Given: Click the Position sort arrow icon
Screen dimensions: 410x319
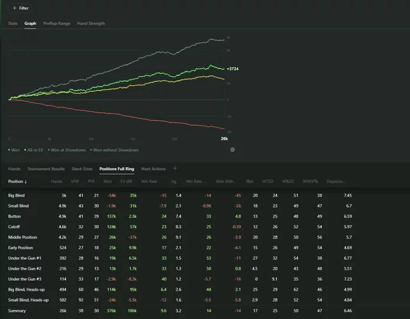Looking at the screenshot, I should 26,182.
